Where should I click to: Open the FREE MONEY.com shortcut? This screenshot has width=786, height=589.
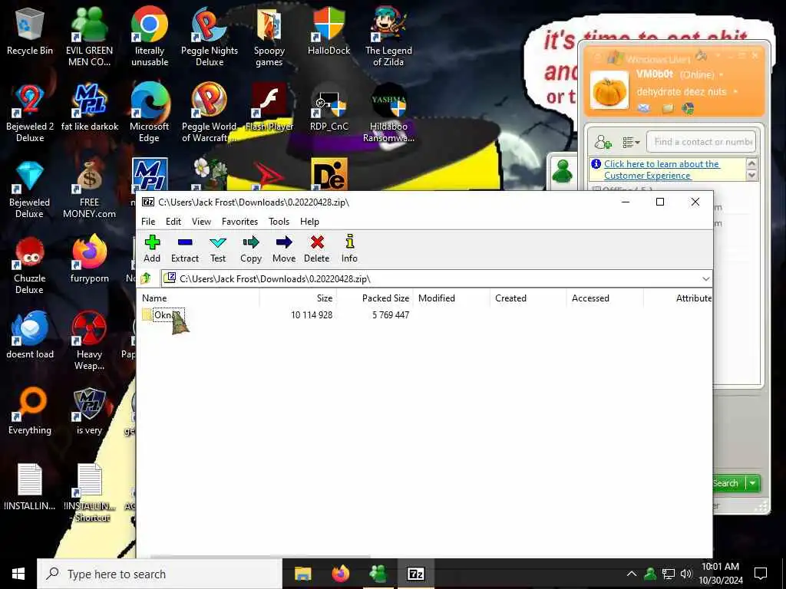[89, 189]
